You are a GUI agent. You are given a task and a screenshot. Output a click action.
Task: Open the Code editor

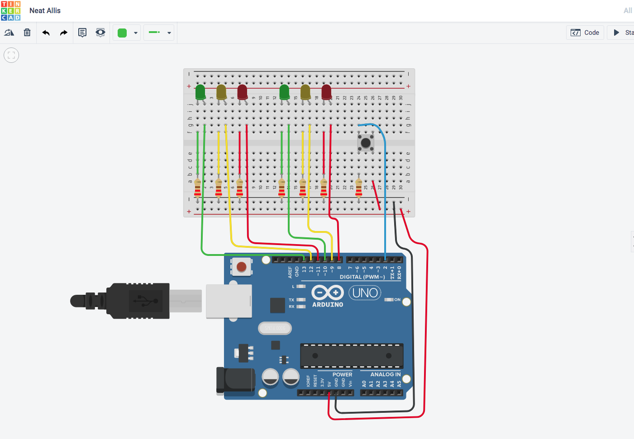[x=585, y=32]
